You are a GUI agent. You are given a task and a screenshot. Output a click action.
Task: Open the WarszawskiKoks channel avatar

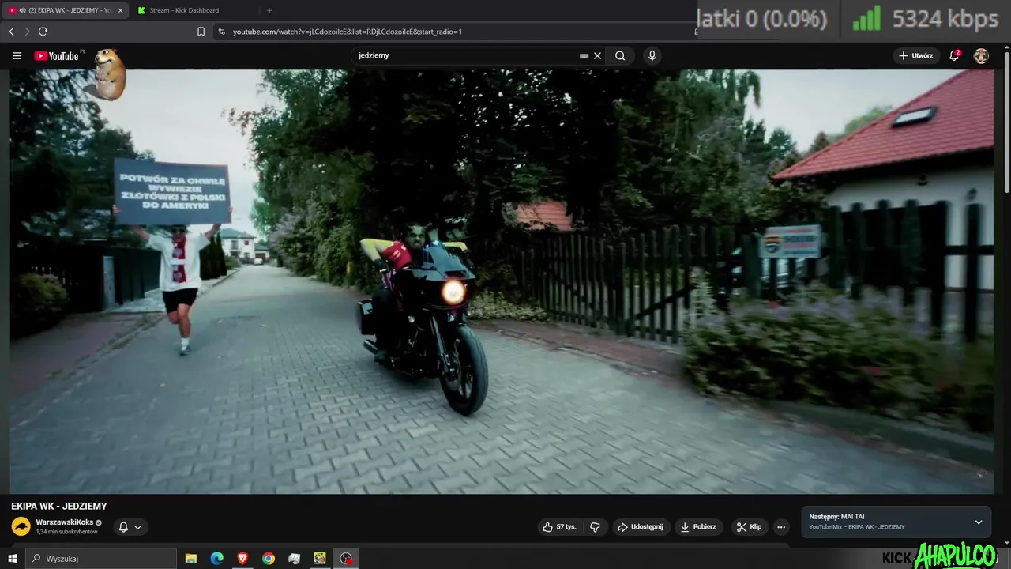click(21, 526)
